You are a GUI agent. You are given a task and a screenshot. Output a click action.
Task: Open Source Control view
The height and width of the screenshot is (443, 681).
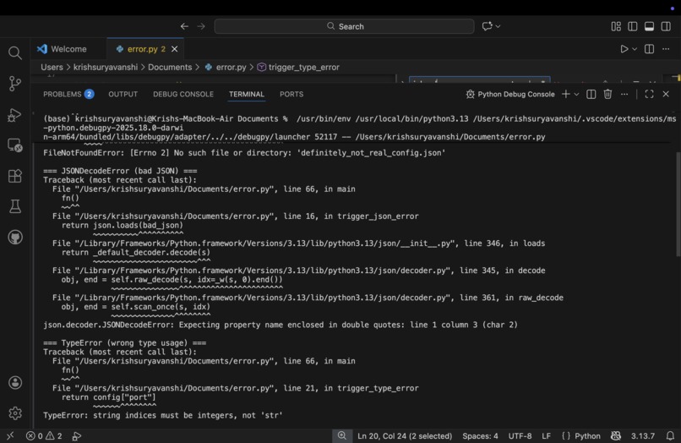pyautogui.click(x=14, y=84)
